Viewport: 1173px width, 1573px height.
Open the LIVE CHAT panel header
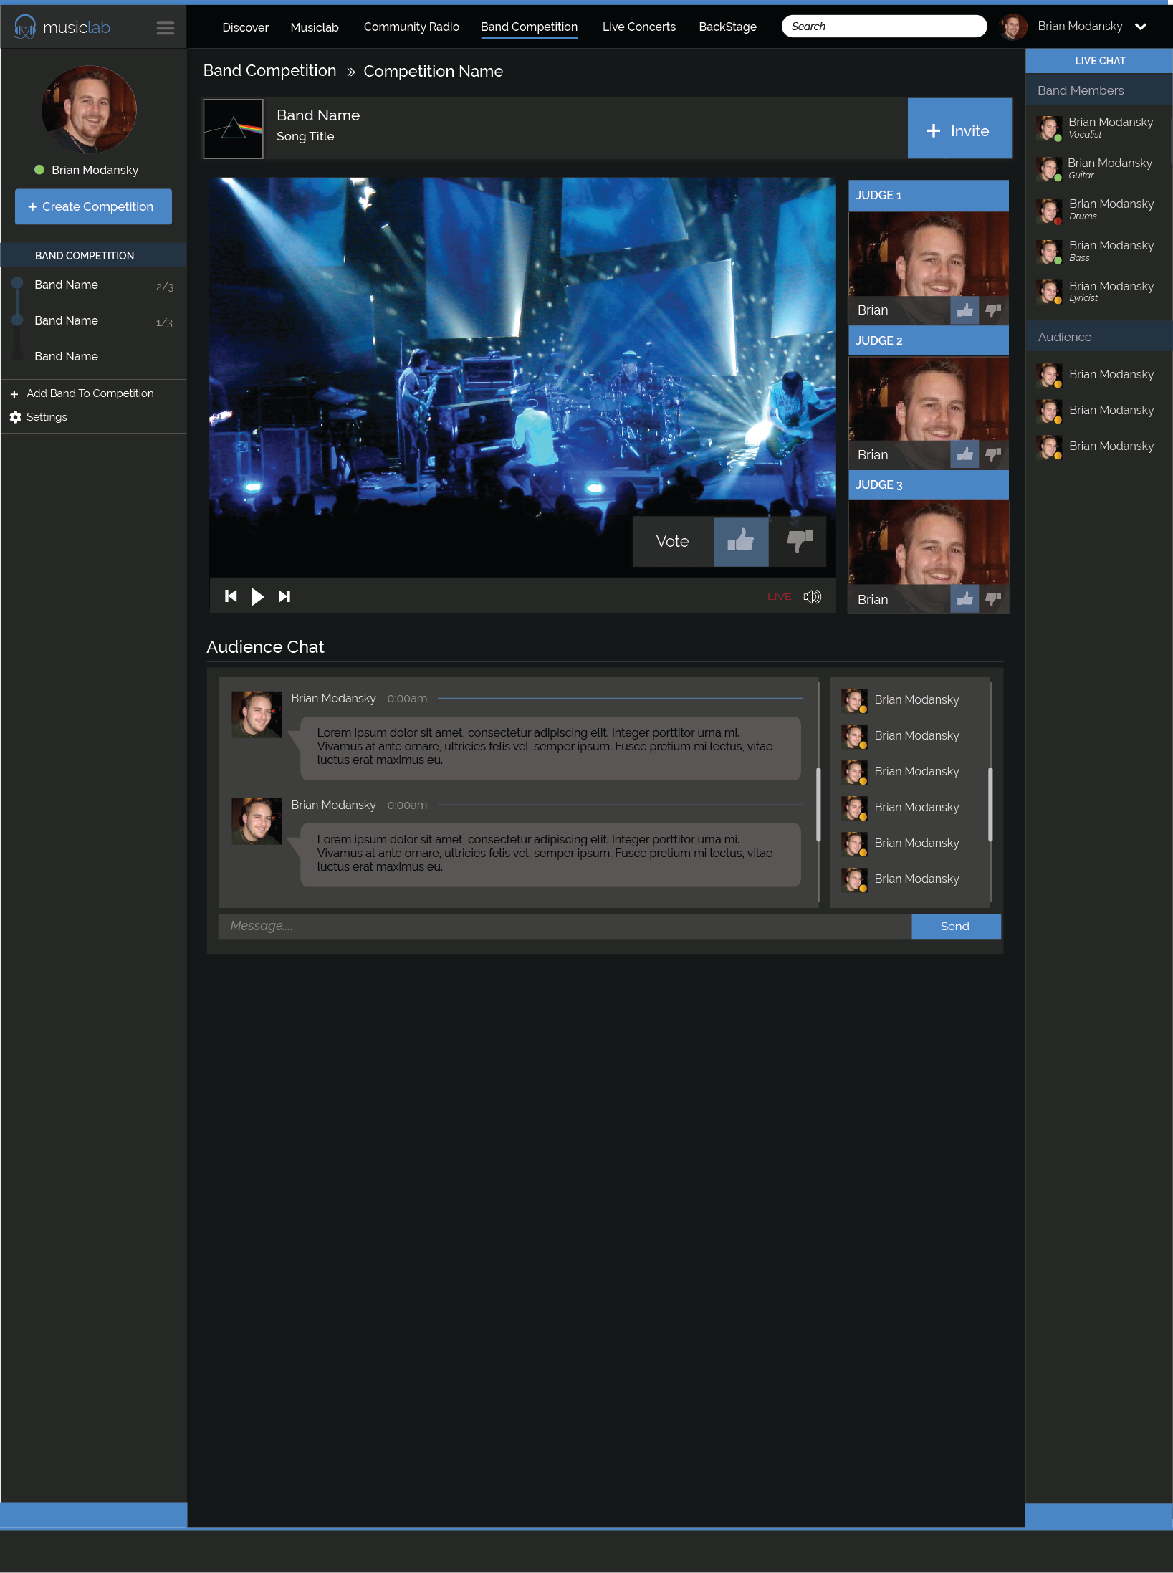[1099, 61]
